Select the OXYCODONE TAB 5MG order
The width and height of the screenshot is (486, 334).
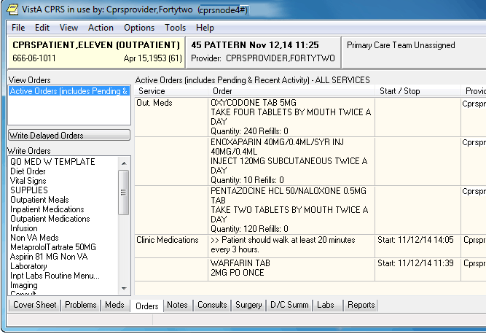(x=291, y=117)
